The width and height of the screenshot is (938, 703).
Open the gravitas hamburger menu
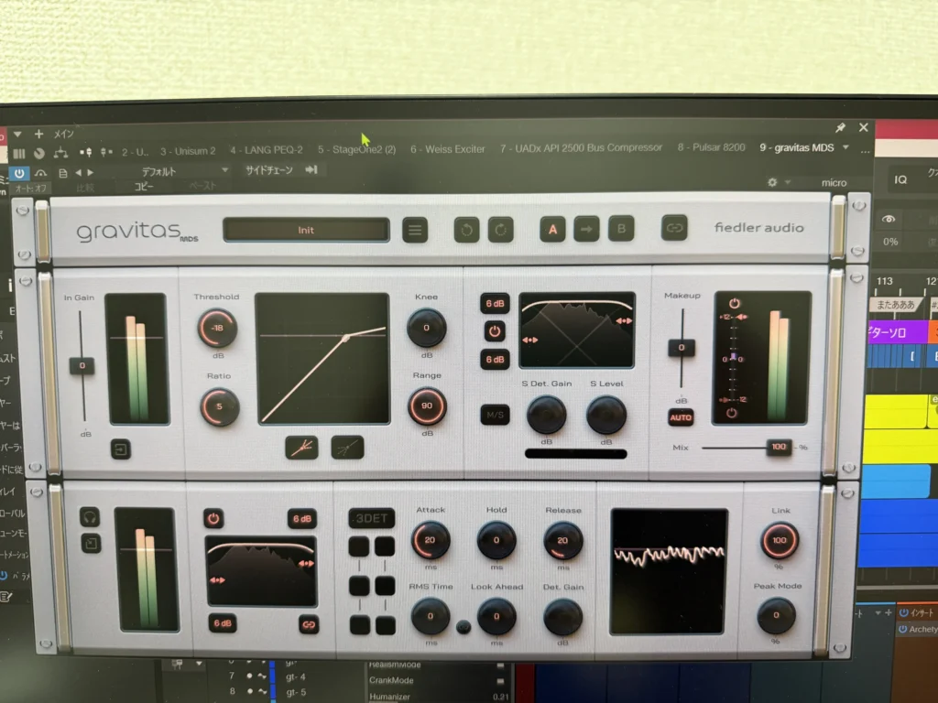tap(416, 230)
